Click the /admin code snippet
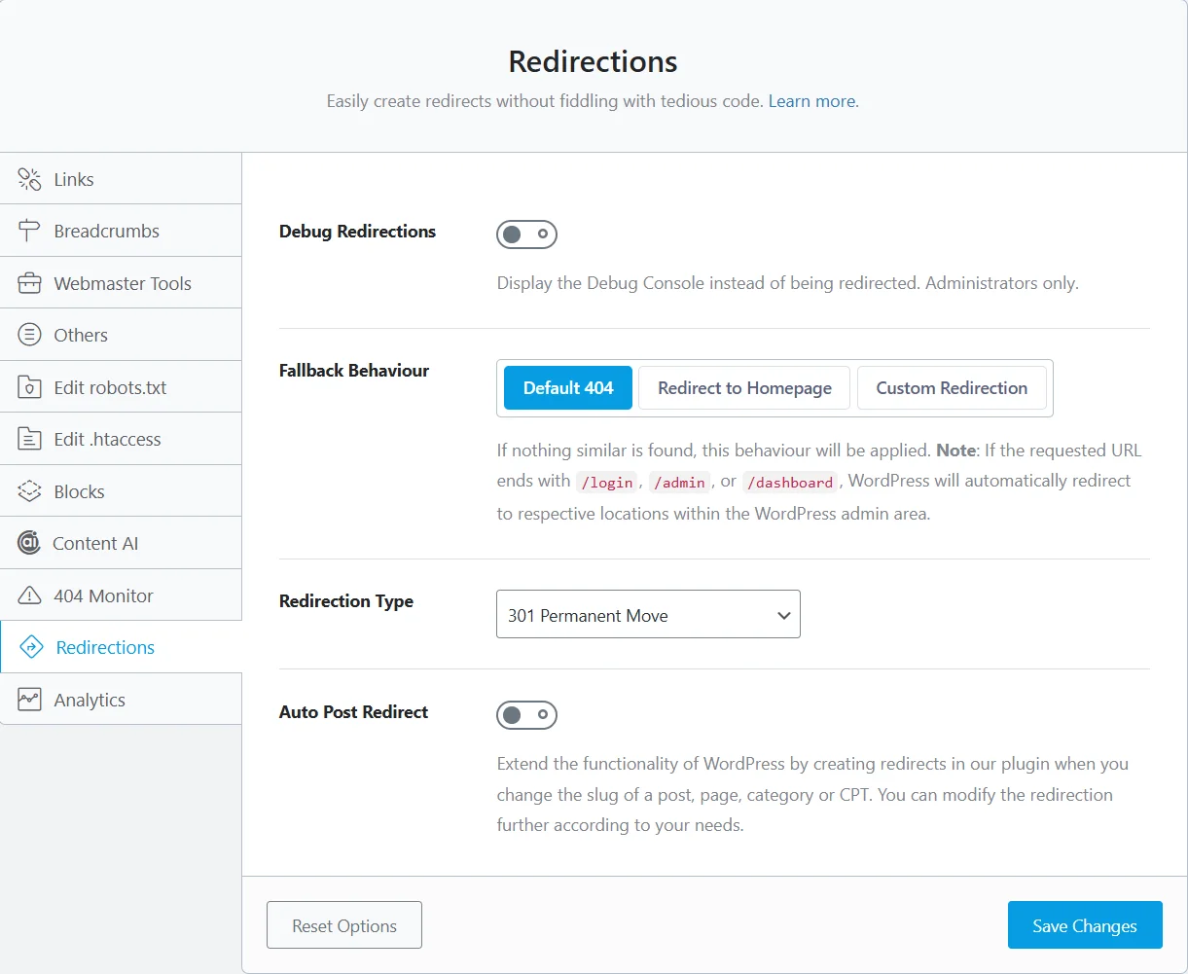The width and height of the screenshot is (1188, 974). click(x=681, y=482)
